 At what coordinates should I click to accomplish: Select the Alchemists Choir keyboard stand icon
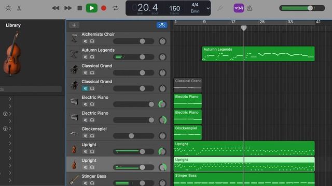[x=74, y=38]
